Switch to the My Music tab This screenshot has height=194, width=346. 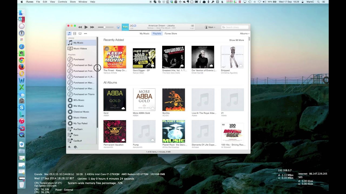[x=144, y=34]
